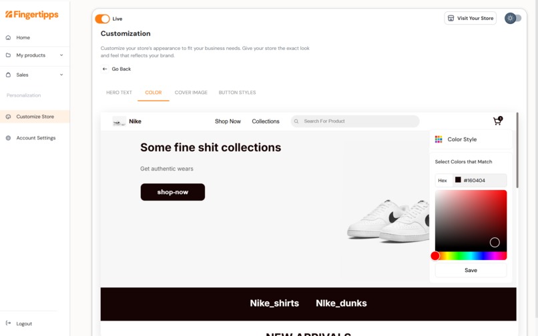Click the Fingertipps logo
This screenshot has width=538, height=336.
point(32,15)
